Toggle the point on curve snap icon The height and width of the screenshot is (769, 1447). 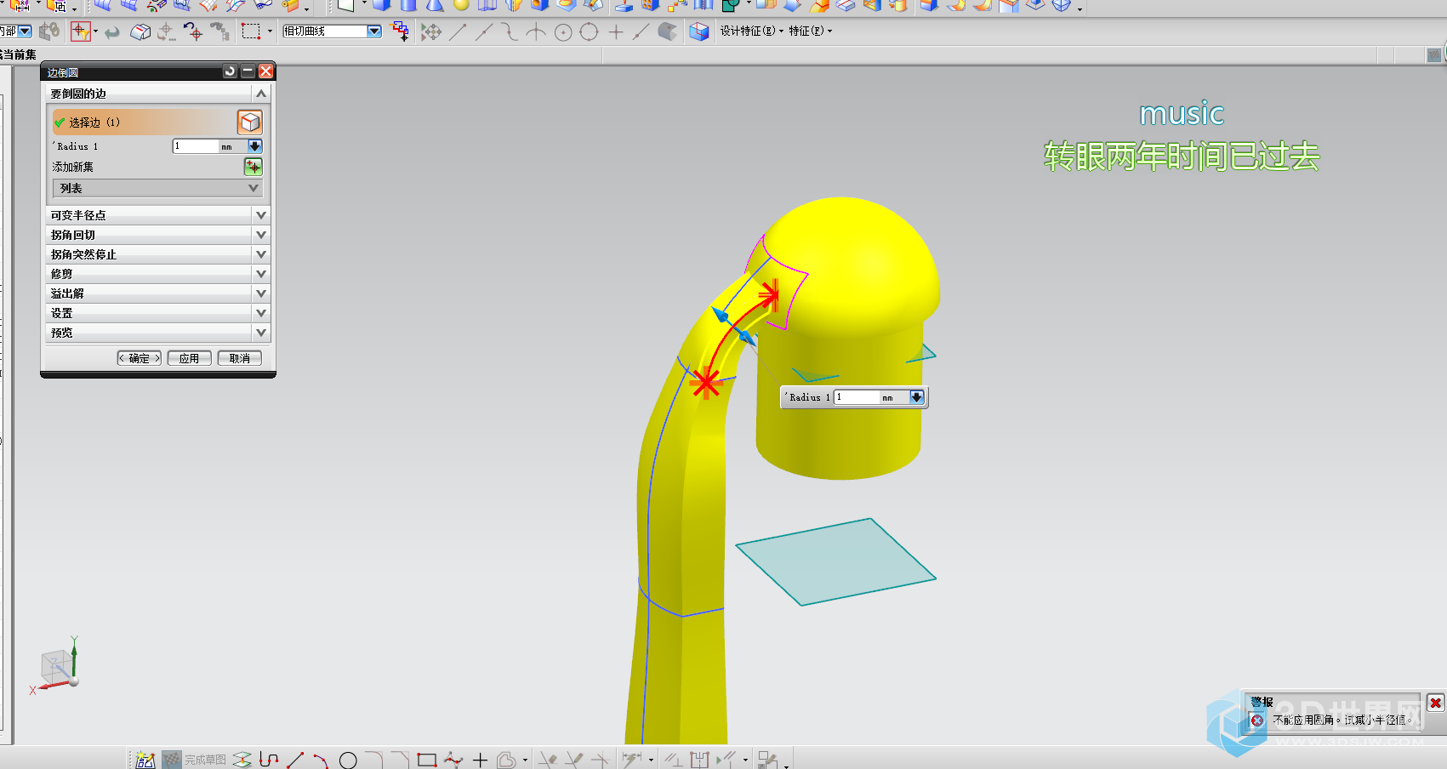641,32
